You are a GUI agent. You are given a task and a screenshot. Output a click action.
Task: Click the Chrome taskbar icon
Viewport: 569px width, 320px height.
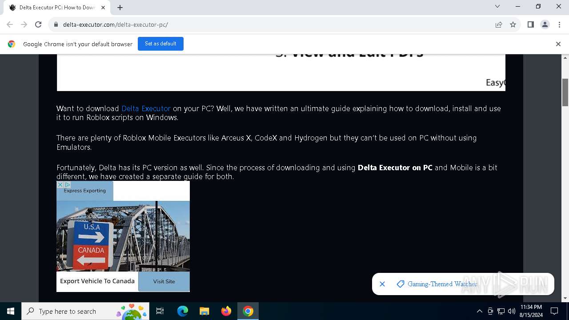(x=248, y=311)
